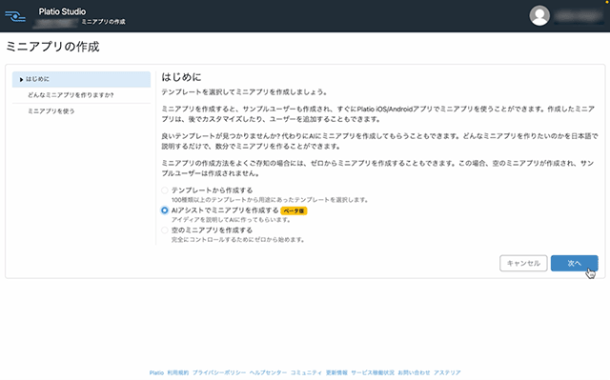Viewport: 610px width, 380px height.
Task: Open the user avatar profile icon
Action: (539, 15)
